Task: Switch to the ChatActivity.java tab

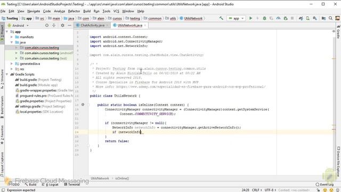Action: (92, 26)
